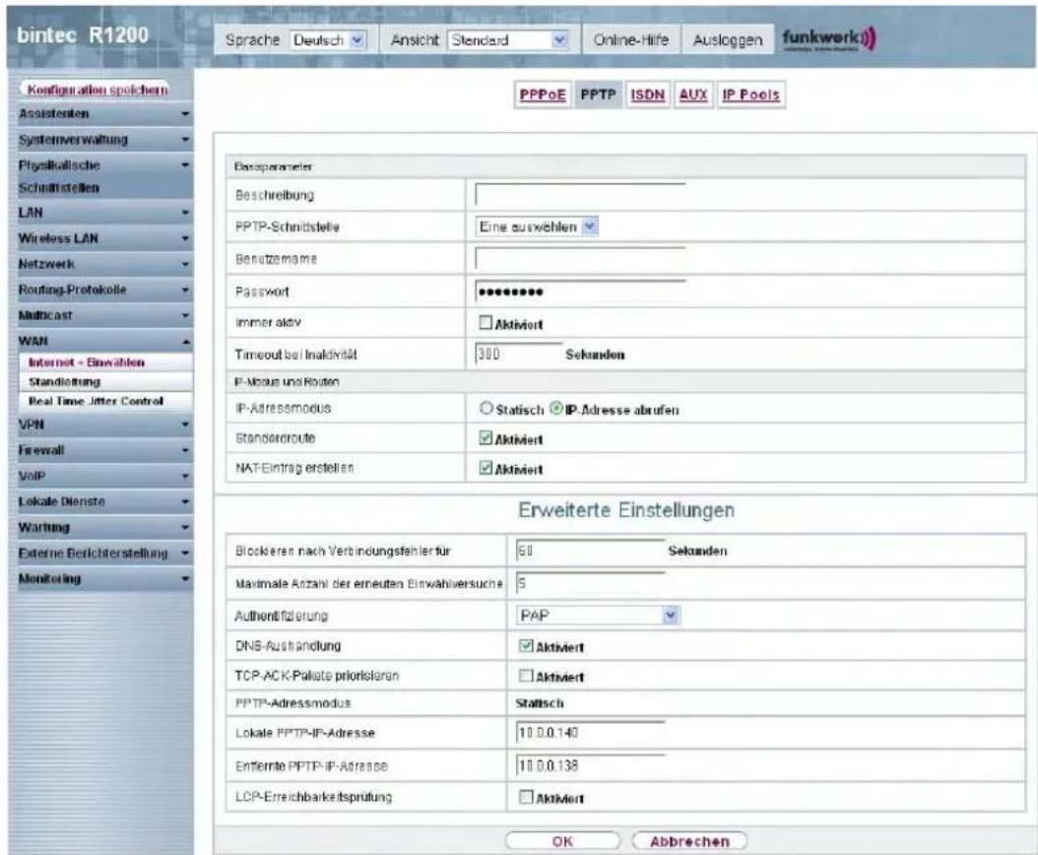Click Maximale Anzahl Einwählversuche field
The height and width of the screenshot is (855, 1038).
[590, 583]
